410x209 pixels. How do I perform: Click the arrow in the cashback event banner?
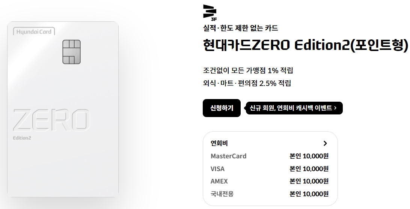click(x=336, y=108)
